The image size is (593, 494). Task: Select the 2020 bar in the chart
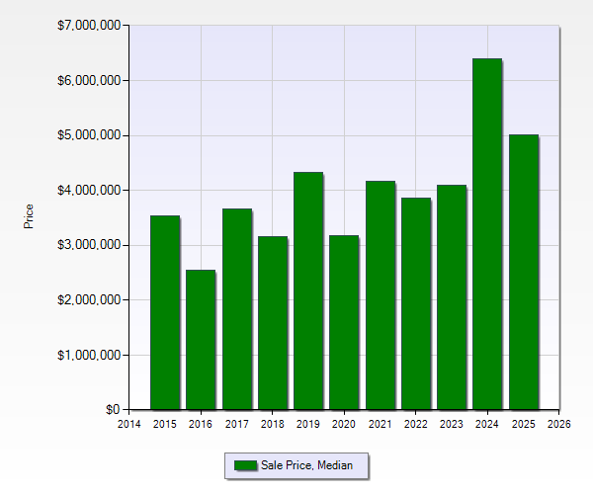(x=344, y=322)
